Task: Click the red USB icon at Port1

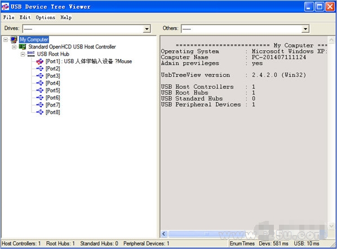Action: (x=40, y=61)
